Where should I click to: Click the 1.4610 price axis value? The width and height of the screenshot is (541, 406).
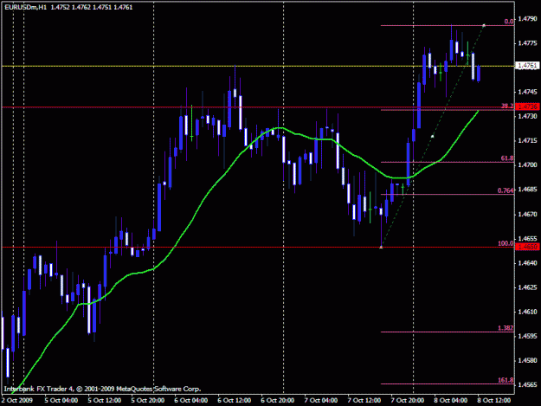[x=527, y=312]
